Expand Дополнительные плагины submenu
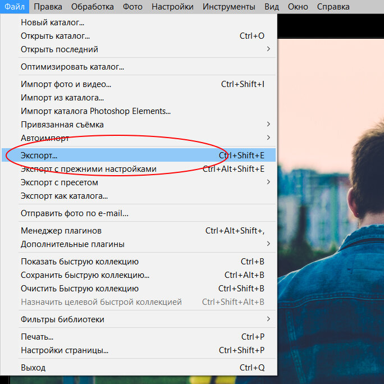The height and width of the screenshot is (384, 384). pos(139,244)
